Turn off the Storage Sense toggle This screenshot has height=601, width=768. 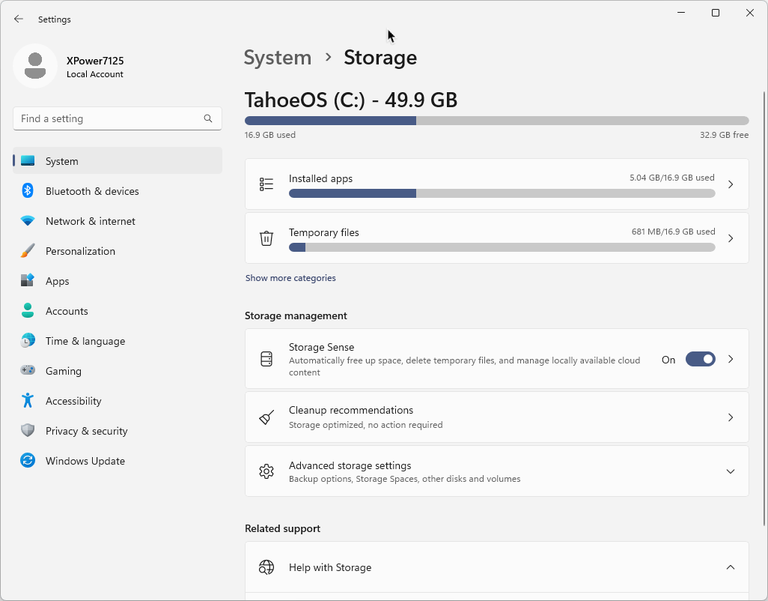point(700,360)
